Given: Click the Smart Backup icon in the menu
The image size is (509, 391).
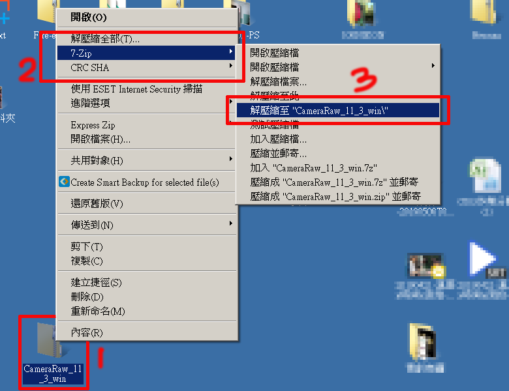Looking at the screenshot, I should 64,182.
